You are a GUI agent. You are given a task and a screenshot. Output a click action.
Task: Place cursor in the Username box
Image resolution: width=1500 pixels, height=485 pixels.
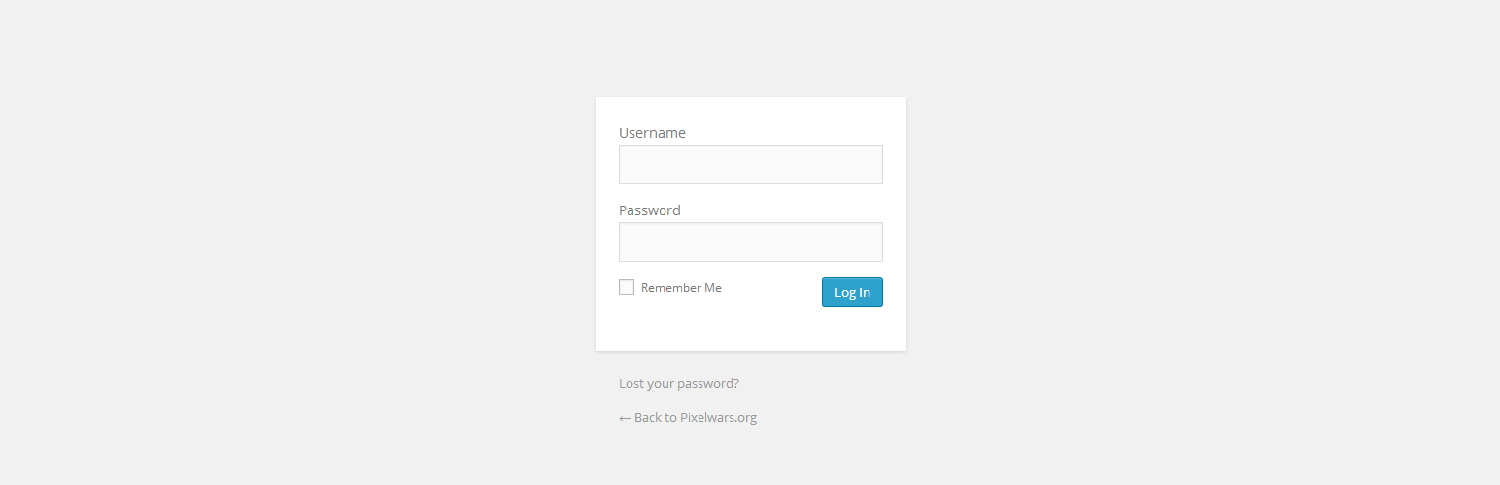[x=750, y=165]
